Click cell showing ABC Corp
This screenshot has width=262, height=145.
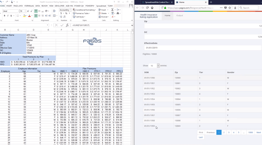(x=33, y=35)
